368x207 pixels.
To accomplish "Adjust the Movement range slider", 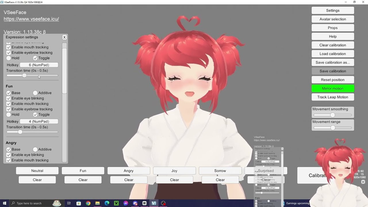I will tap(333, 128).
